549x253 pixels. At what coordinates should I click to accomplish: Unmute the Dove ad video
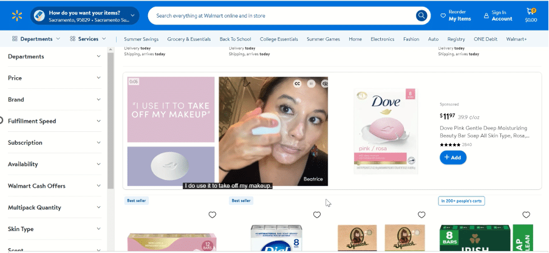point(324,83)
